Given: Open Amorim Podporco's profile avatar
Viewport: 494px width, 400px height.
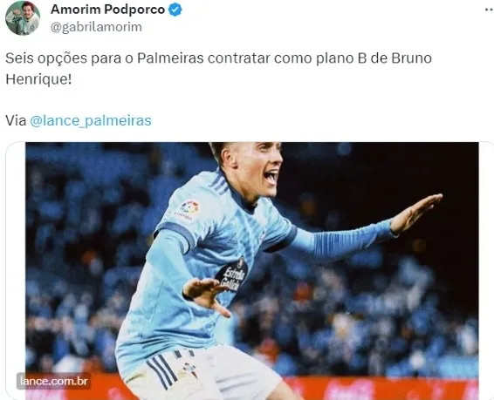Looking at the screenshot, I should click(x=23, y=17).
